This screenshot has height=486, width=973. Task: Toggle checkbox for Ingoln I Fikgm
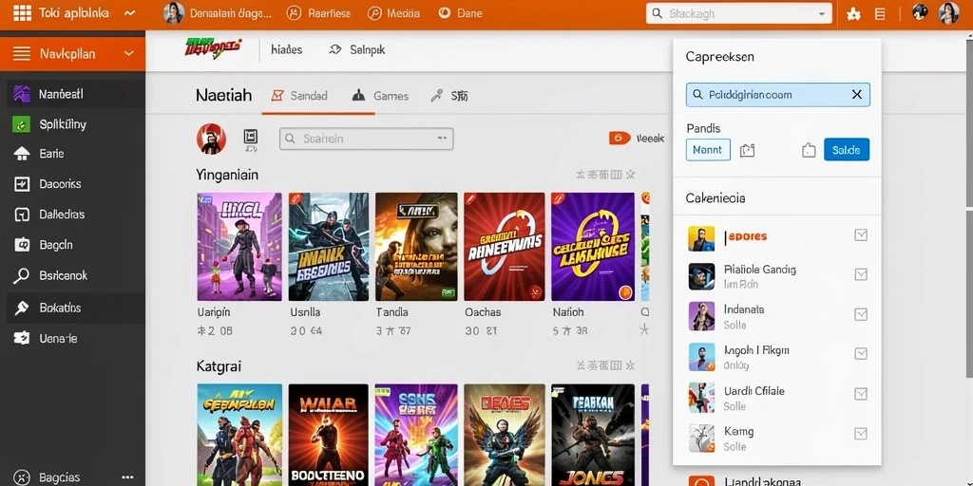tap(861, 354)
